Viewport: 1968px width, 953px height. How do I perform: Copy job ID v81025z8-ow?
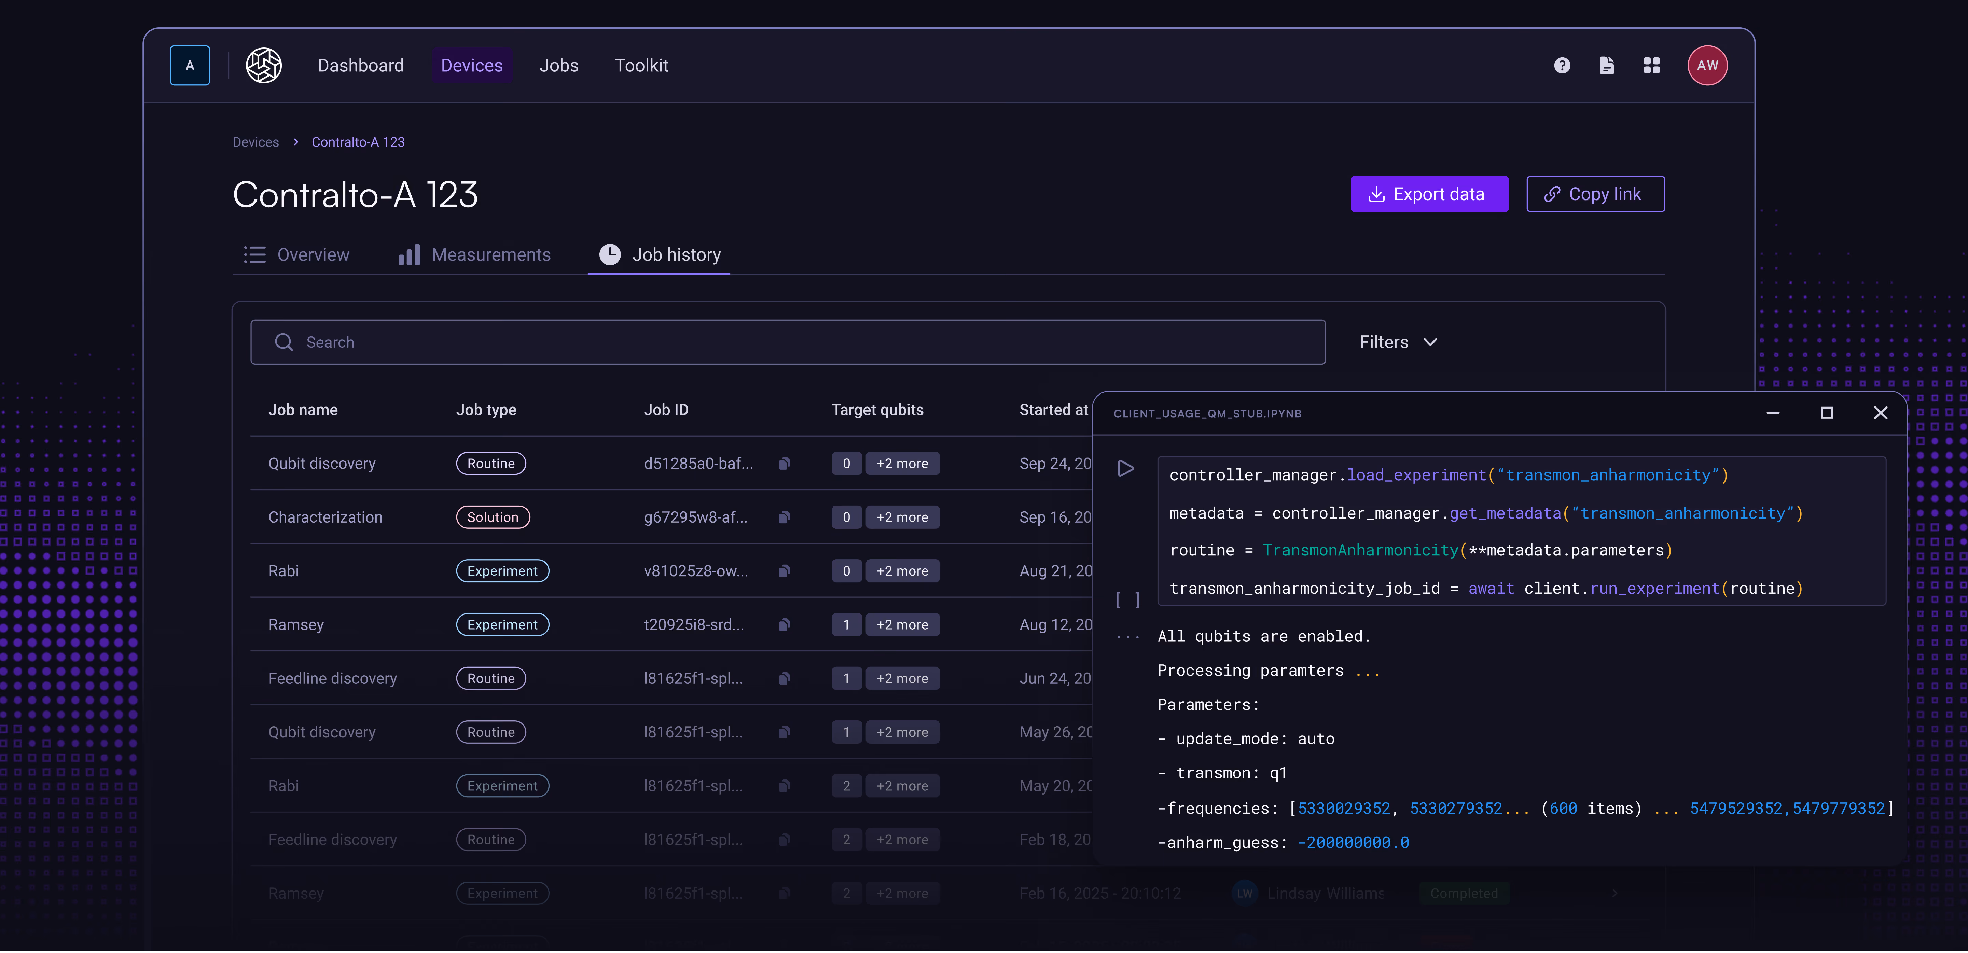coord(784,571)
